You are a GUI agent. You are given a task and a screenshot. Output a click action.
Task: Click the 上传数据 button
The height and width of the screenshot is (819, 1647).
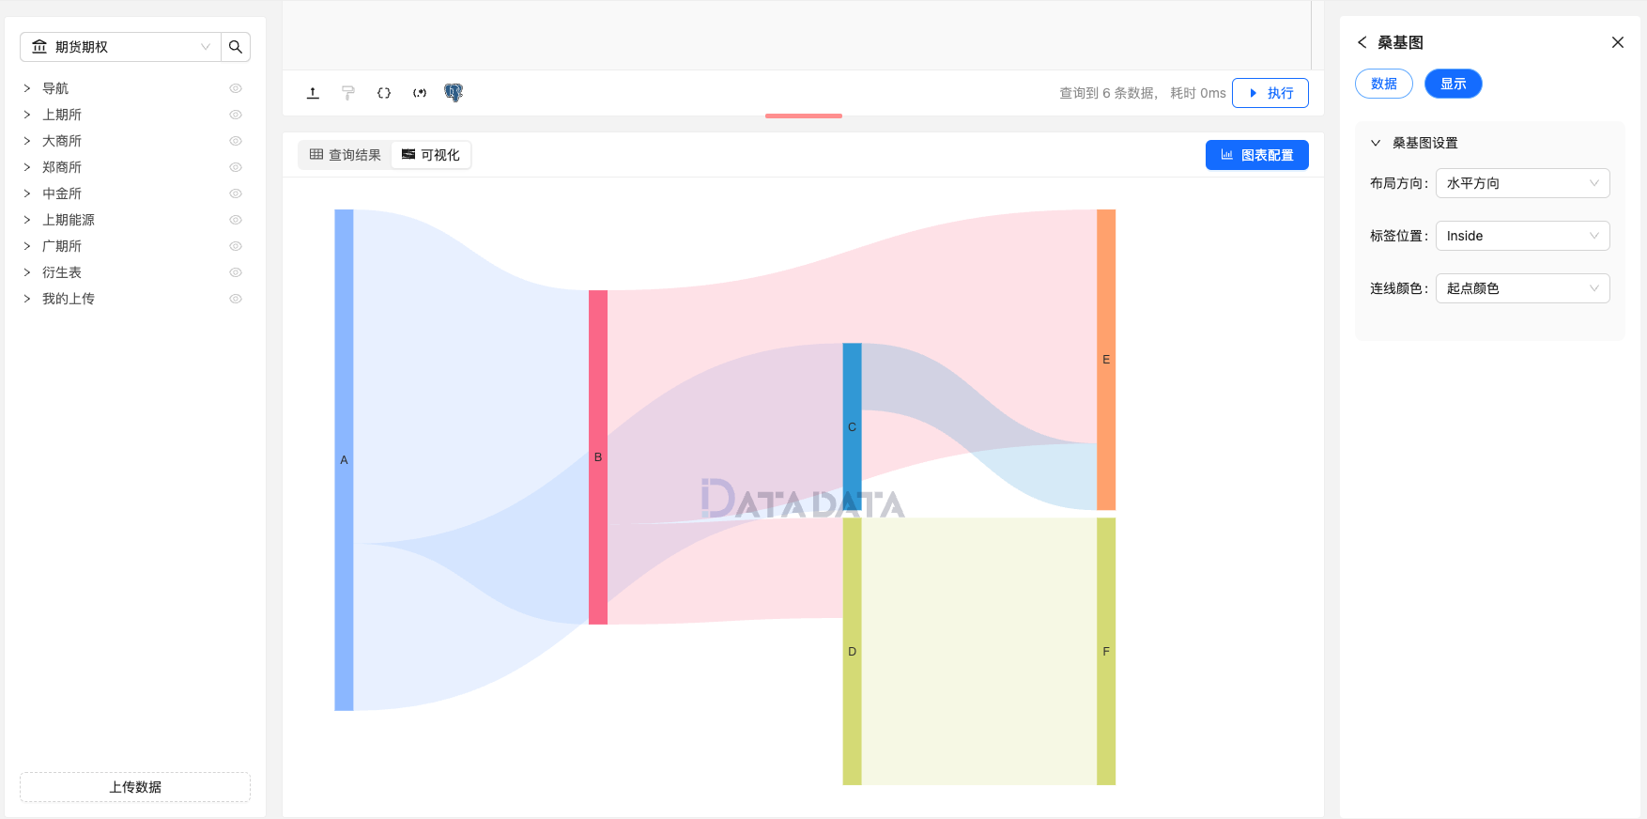point(135,787)
